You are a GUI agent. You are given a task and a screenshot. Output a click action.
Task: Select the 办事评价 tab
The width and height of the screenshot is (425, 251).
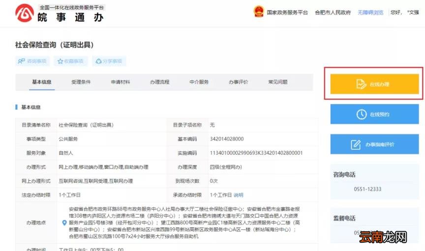pyautogui.click(x=238, y=82)
